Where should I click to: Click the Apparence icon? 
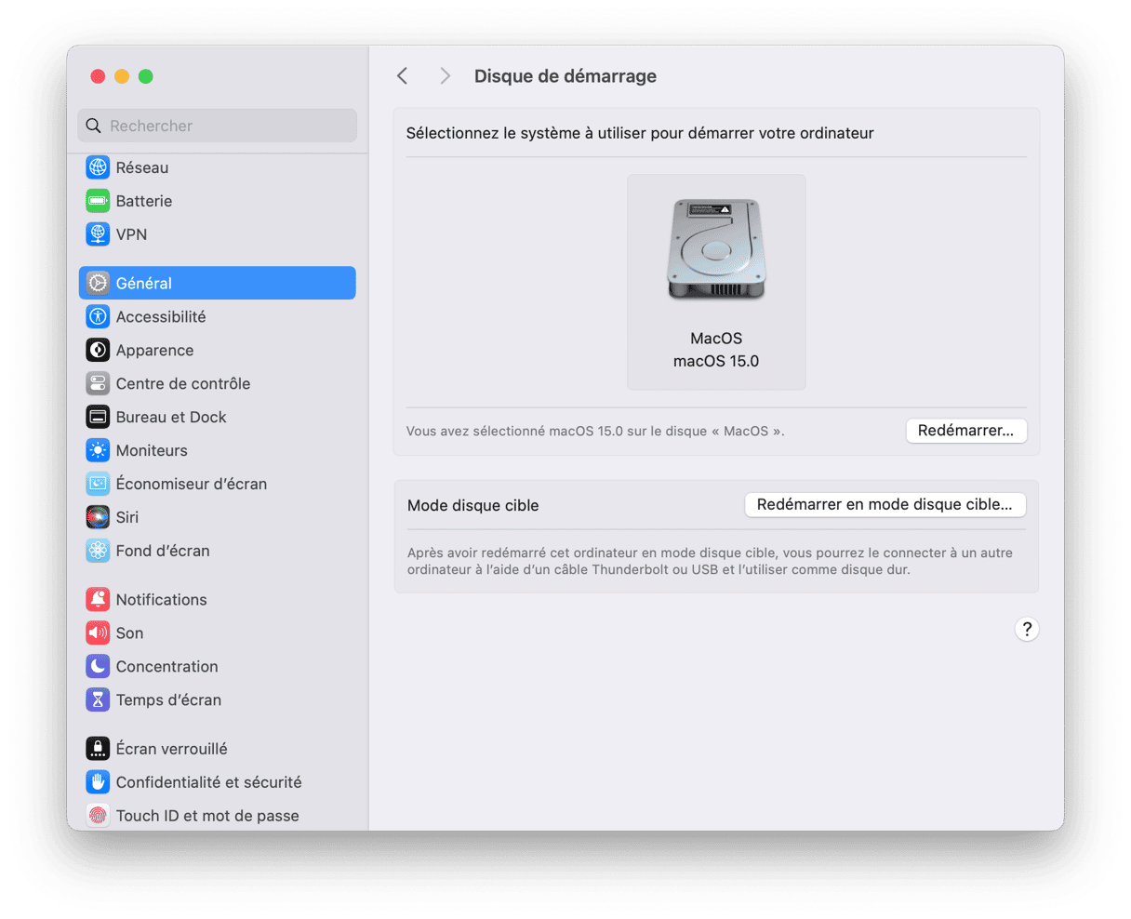point(98,350)
